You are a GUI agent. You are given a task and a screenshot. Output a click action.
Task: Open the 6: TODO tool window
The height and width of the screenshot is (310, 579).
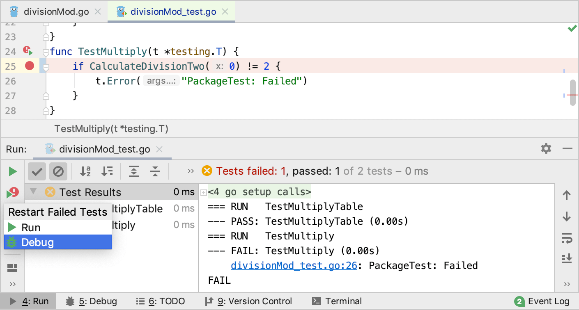[160, 301]
